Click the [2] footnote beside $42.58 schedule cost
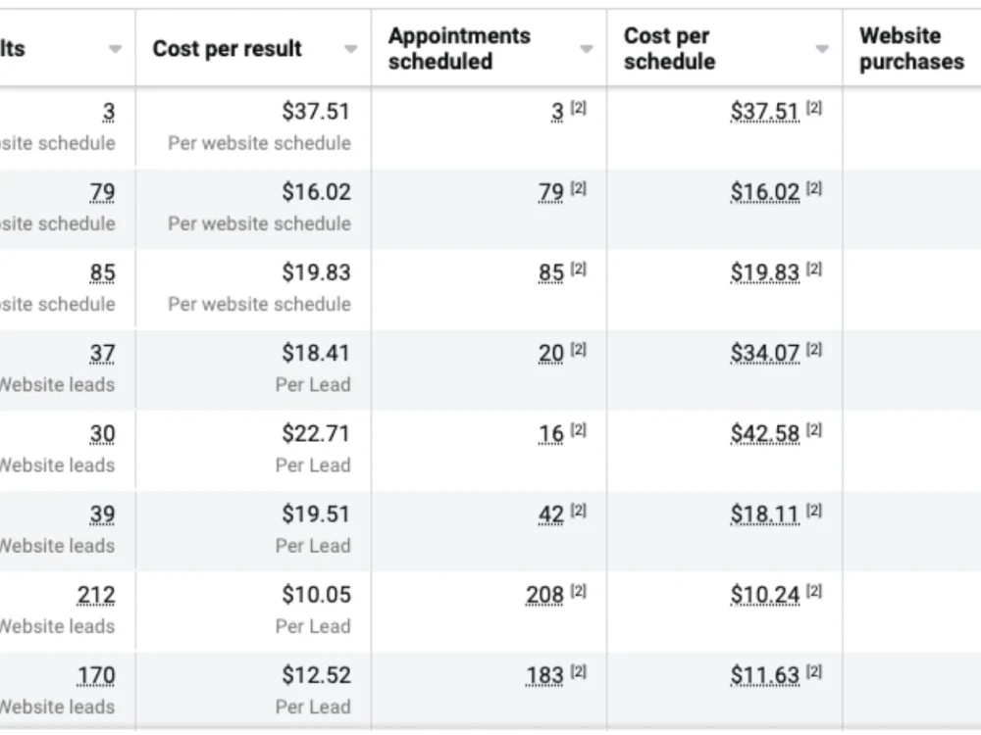This screenshot has width=981, height=735. click(x=814, y=430)
